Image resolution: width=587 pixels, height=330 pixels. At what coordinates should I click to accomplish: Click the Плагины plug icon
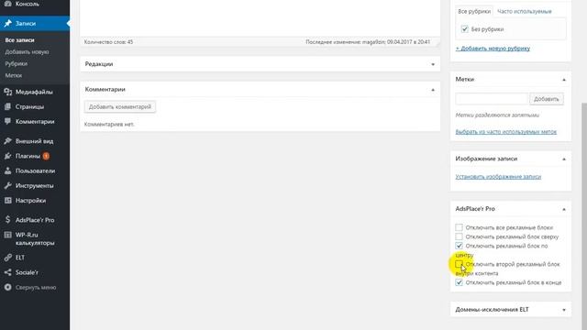point(8,156)
